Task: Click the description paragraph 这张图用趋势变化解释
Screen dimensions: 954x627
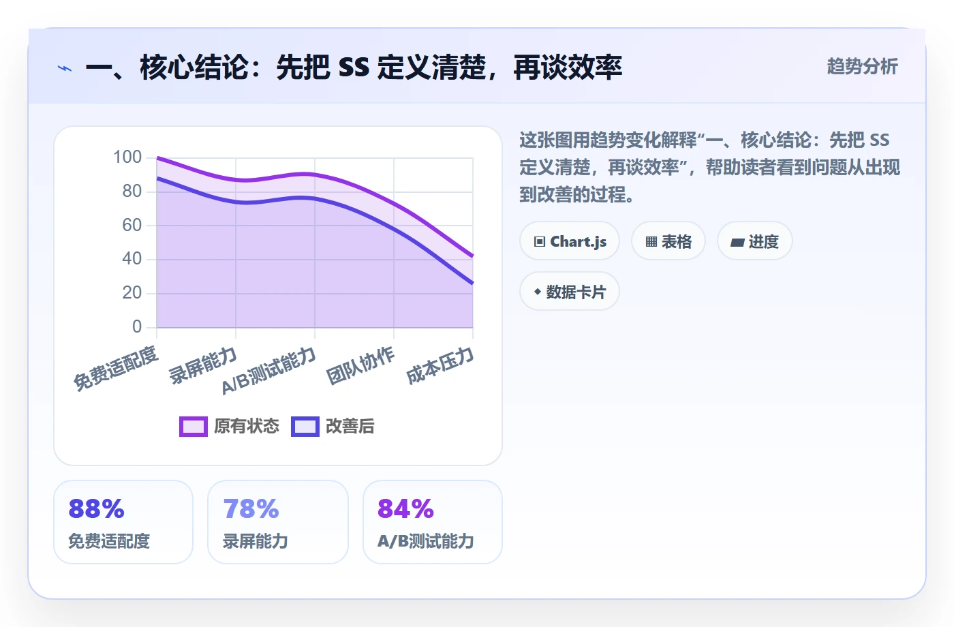Action: 710,167
